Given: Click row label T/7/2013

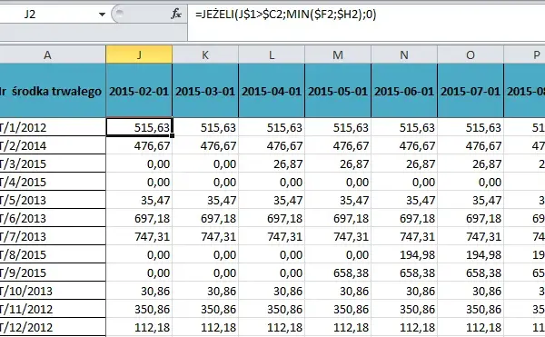Looking at the screenshot, I should pos(53,236).
